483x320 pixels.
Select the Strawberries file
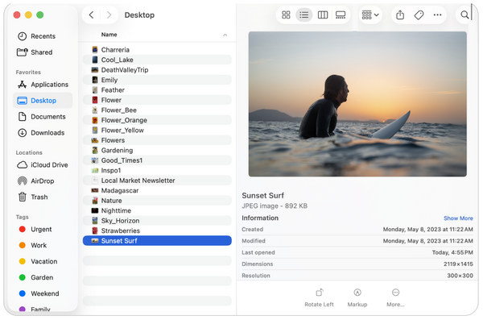(x=157, y=231)
